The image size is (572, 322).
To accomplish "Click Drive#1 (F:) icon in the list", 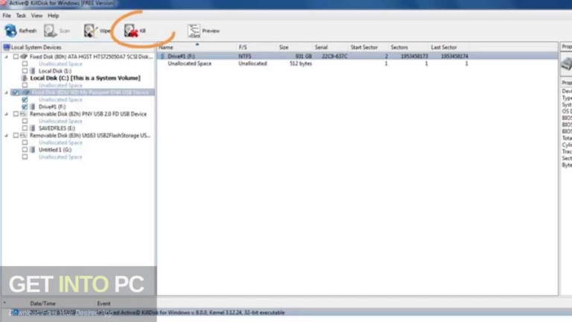I will (x=162, y=56).
